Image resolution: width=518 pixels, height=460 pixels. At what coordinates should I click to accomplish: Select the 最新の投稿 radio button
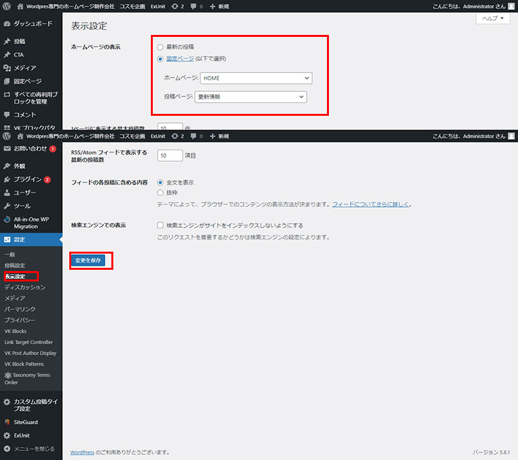(x=160, y=47)
